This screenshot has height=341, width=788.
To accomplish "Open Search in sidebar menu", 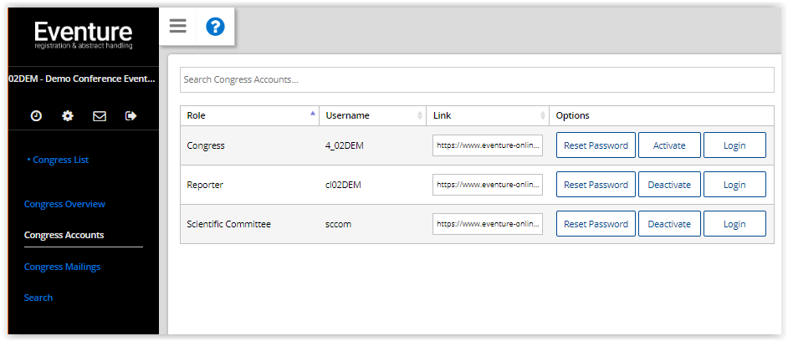I will (38, 298).
